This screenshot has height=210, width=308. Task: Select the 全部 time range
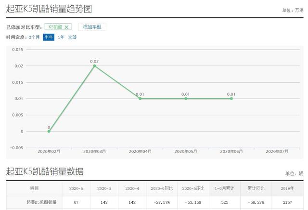tap(72, 37)
